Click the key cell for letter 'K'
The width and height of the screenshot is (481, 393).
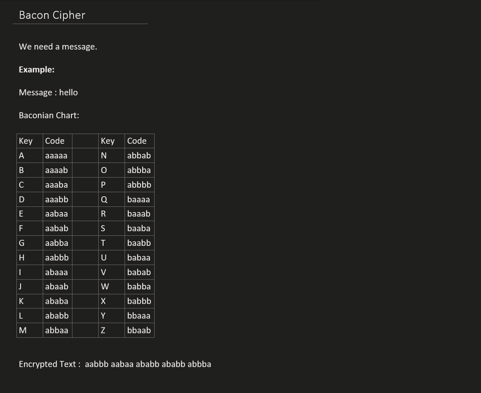(30, 301)
